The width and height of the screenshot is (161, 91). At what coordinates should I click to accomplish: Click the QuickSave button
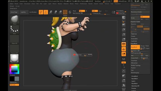coord(98,1)
